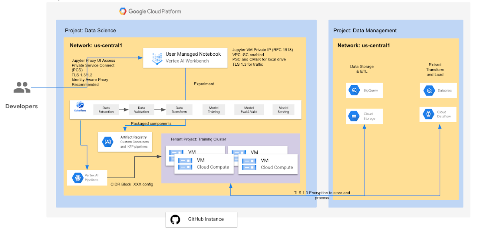Select the Model Training pipeline step

point(214,109)
